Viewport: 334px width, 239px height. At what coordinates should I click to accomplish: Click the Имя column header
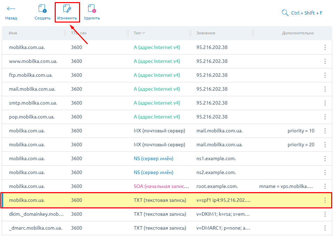pos(13,33)
